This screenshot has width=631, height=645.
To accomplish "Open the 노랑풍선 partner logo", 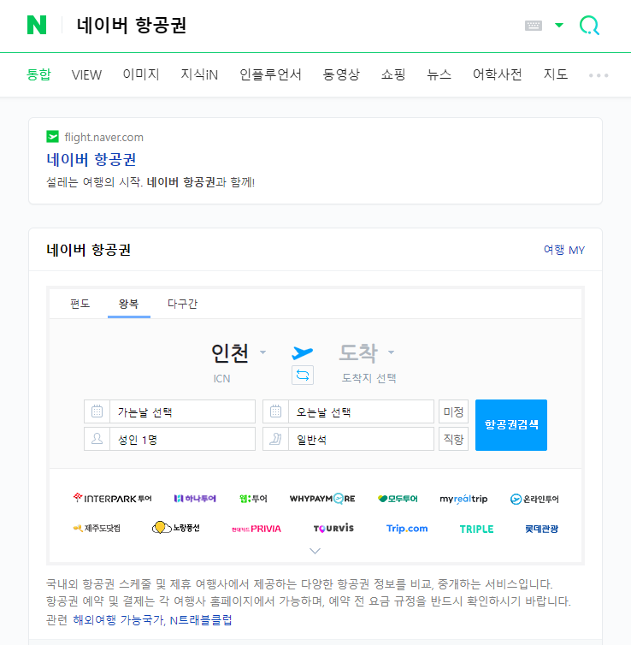I will click(x=176, y=527).
